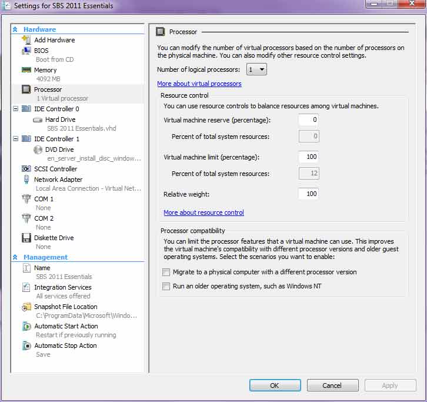Collapse the IDE Controller 1 tree node
Screen dimensions: 427x402
[x=16, y=139]
